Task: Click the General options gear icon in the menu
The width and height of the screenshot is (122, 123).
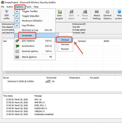Action: (x=17, y=51)
